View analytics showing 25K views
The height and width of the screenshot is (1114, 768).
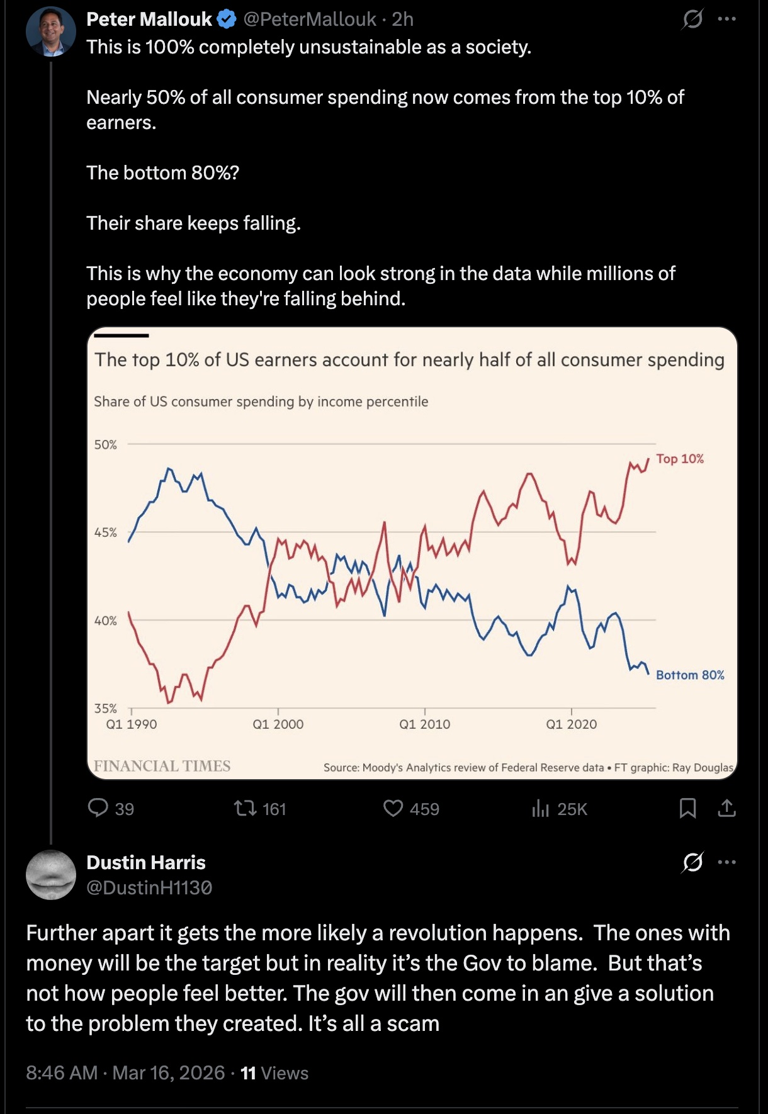pyautogui.click(x=541, y=808)
